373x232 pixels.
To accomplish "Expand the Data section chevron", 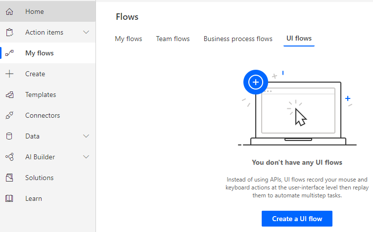I will (x=86, y=136).
